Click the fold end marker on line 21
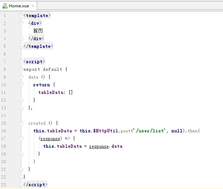Viewport: 223px width, 189px height. [21, 169]
